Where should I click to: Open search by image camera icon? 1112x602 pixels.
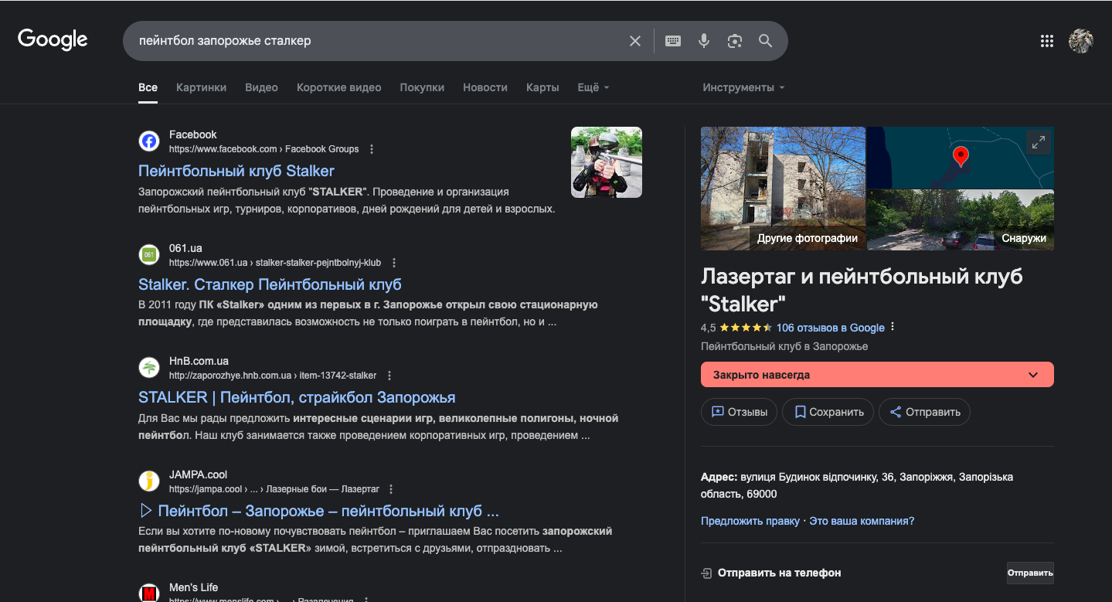tap(734, 41)
